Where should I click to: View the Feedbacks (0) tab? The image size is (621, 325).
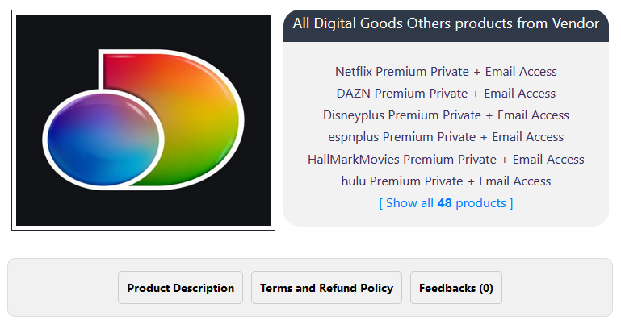[x=455, y=288]
